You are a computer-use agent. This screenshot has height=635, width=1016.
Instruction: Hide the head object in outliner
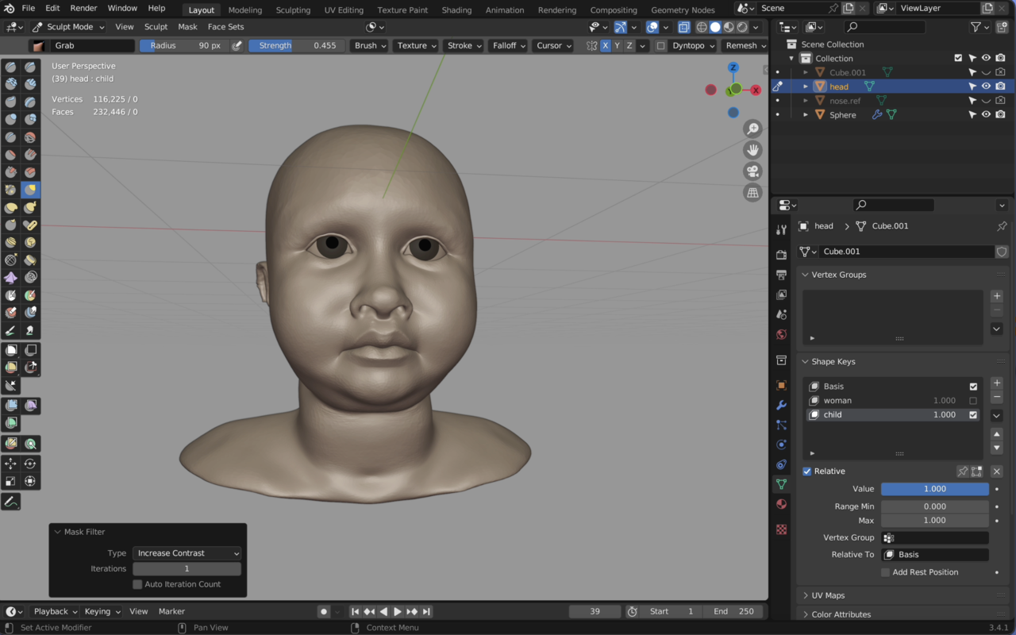click(986, 87)
